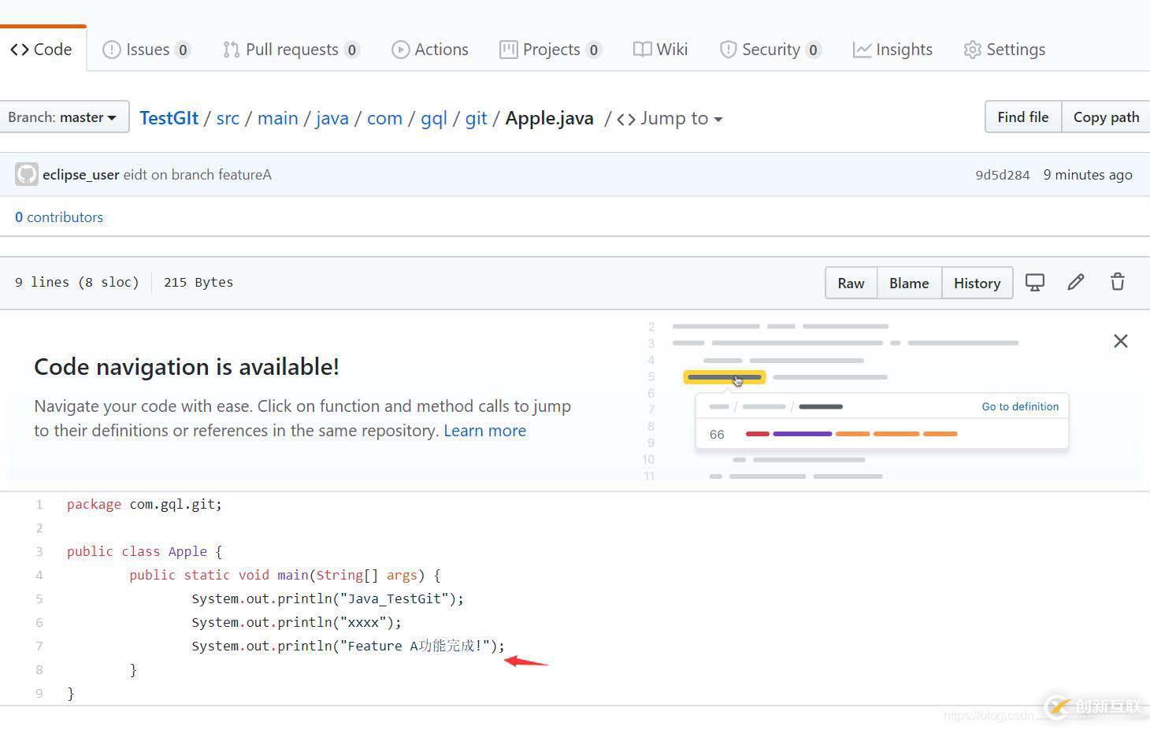Select line number 7 in code
This screenshot has width=1150, height=730.
tap(39, 647)
